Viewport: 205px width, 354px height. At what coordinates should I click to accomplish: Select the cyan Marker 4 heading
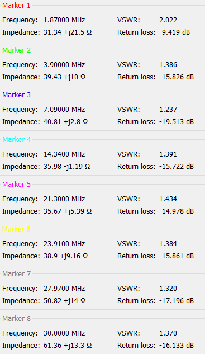coord(16,139)
